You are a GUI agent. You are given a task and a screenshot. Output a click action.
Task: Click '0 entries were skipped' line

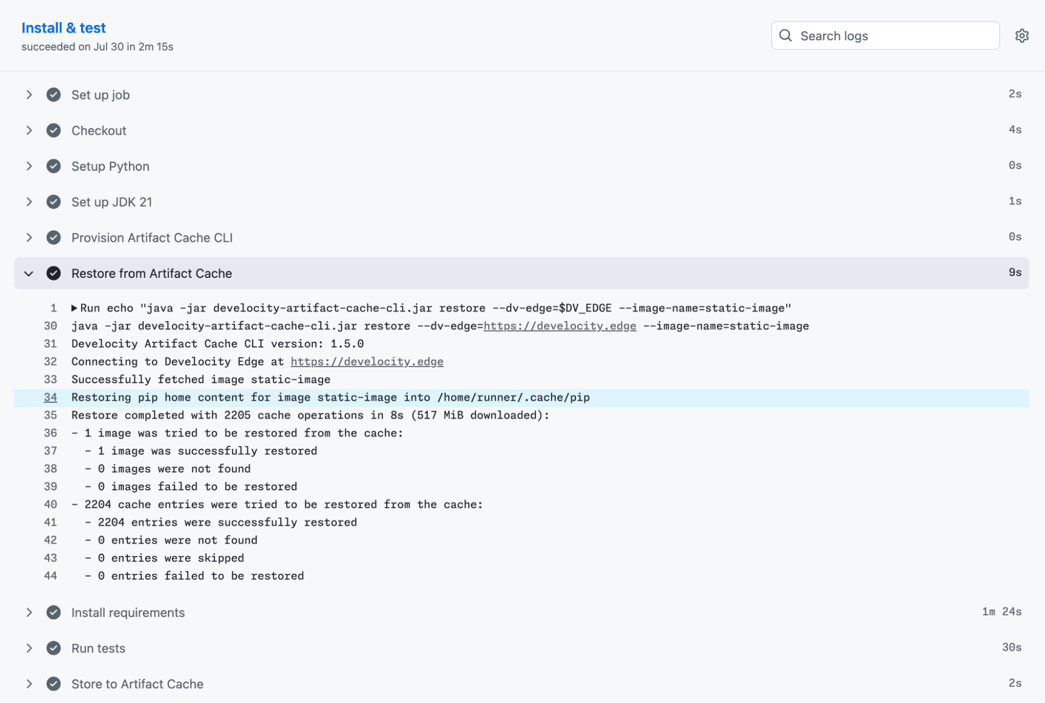[x=164, y=558]
